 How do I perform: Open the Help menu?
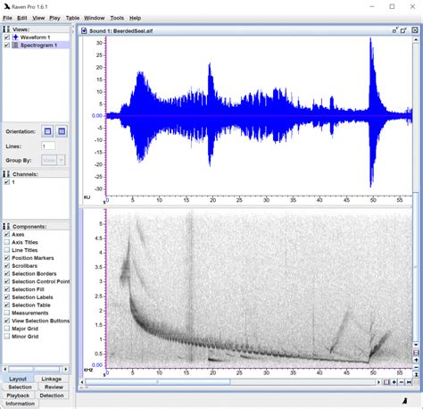135,18
